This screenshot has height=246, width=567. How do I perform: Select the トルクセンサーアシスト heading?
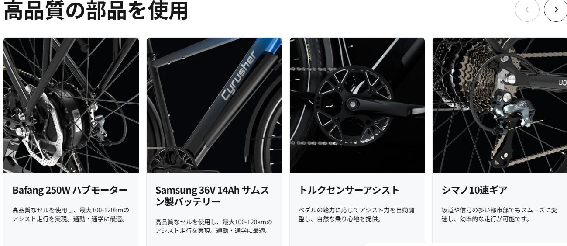click(x=349, y=190)
